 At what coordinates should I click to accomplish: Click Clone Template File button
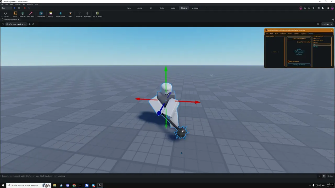[299, 39]
